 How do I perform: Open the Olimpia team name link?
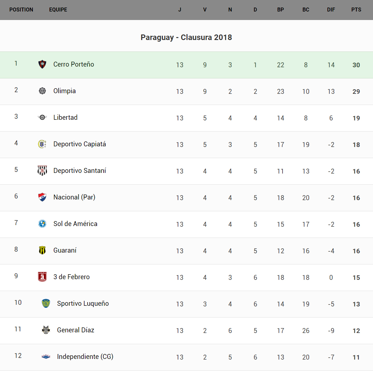[x=65, y=91]
